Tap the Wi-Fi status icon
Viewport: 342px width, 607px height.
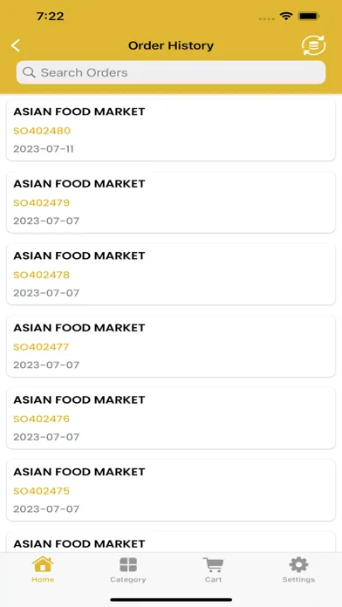[286, 17]
